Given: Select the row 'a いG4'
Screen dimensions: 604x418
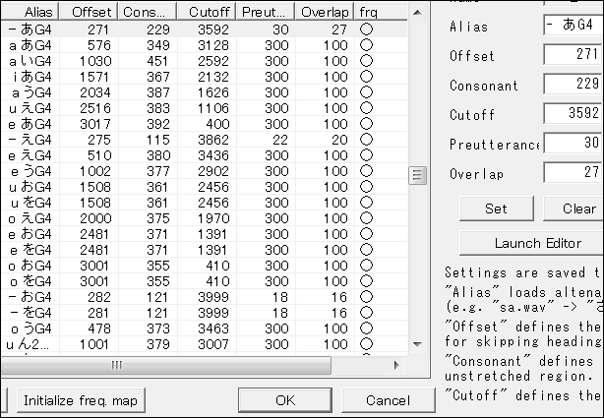Looking at the screenshot, I should 204,61.
